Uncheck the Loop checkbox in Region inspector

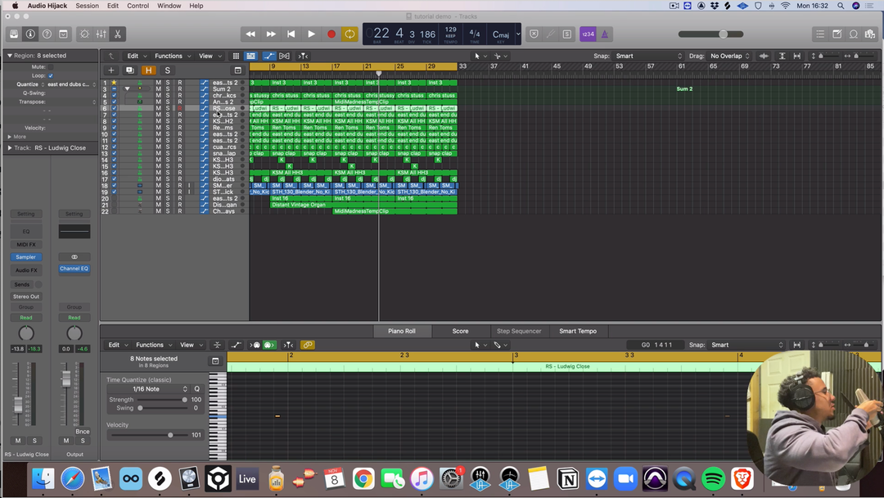51,75
